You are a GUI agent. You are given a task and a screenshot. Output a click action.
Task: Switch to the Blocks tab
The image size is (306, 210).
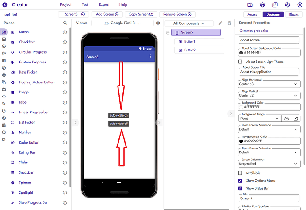pos(294,14)
